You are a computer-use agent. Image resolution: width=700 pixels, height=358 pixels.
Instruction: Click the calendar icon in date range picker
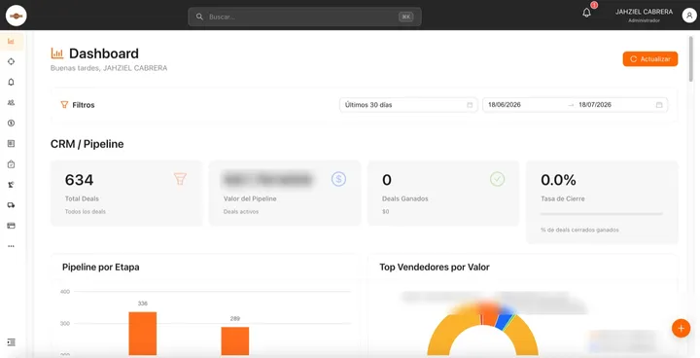point(659,105)
